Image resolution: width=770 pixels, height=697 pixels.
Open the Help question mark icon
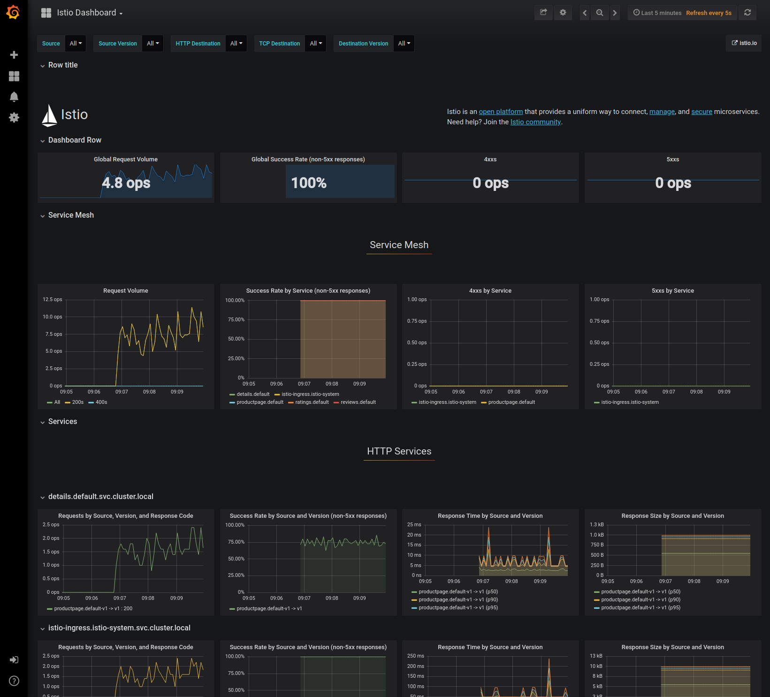(14, 681)
